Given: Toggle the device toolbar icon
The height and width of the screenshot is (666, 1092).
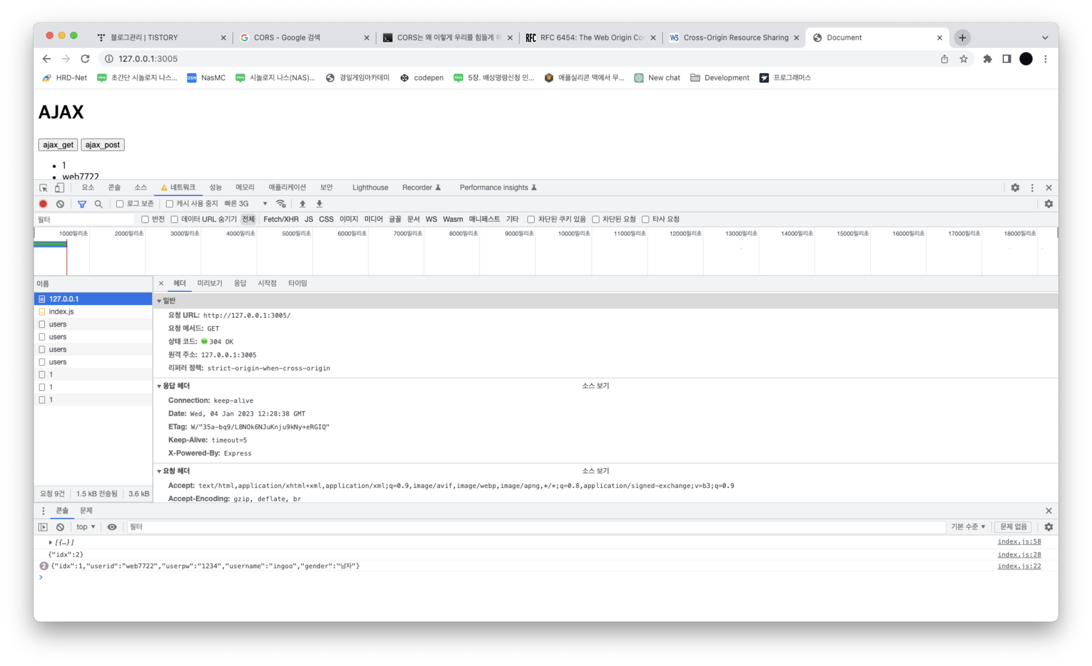Looking at the screenshot, I should tap(59, 188).
